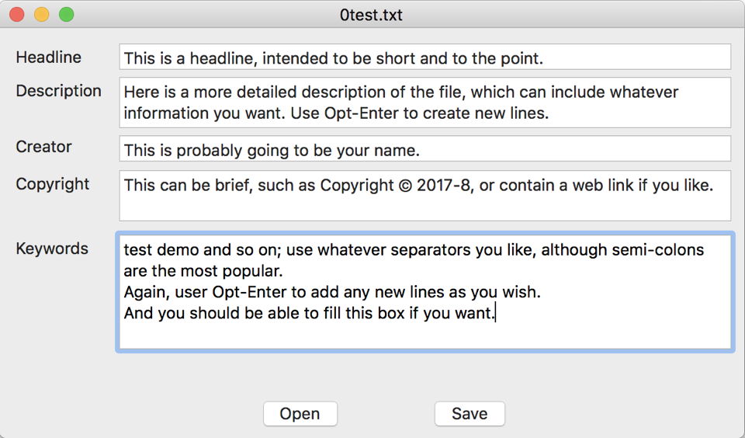Zoom the window with the green button
Image resolution: width=745 pixels, height=438 pixels.
pyautogui.click(x=67, y=15)
